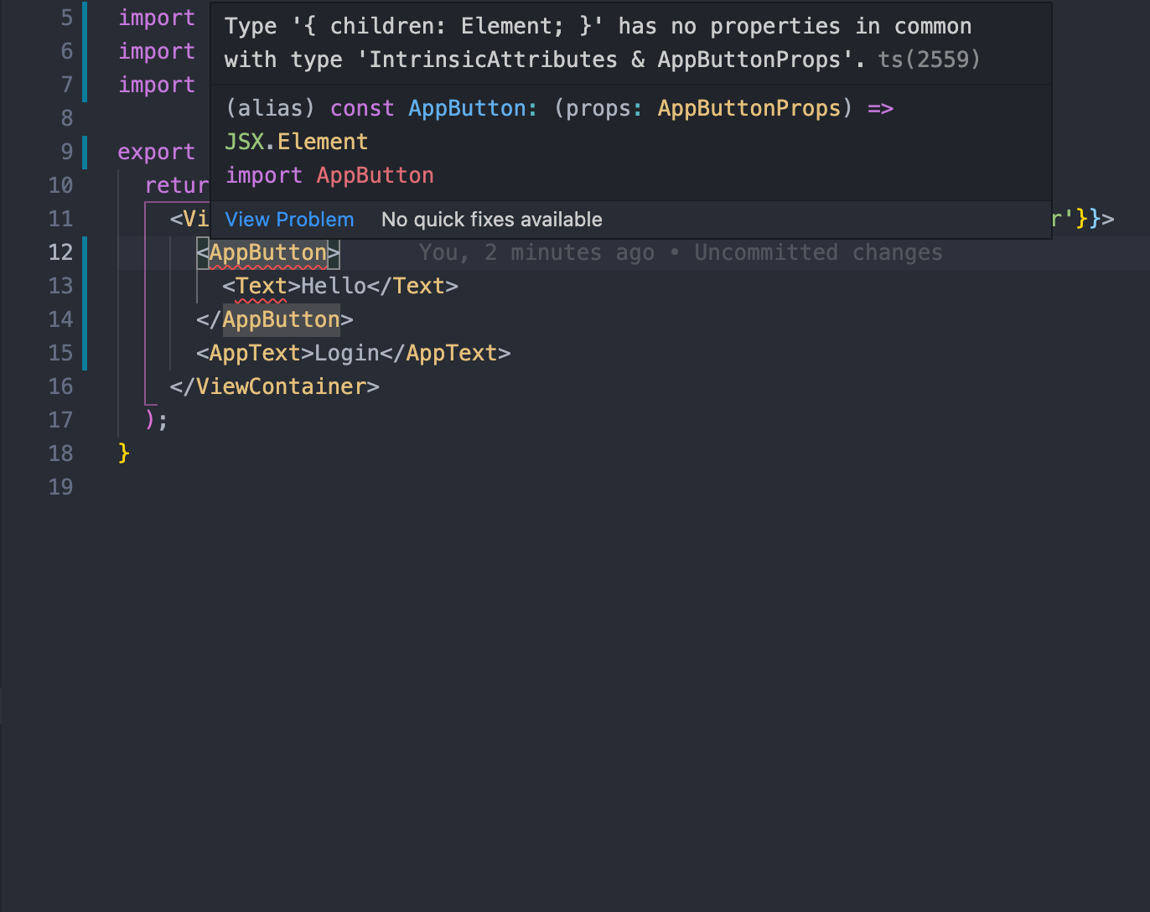Click line number 10 in gutter
Image resolution: width=1150 pixels, height=912 pixels.
(61, 185)
